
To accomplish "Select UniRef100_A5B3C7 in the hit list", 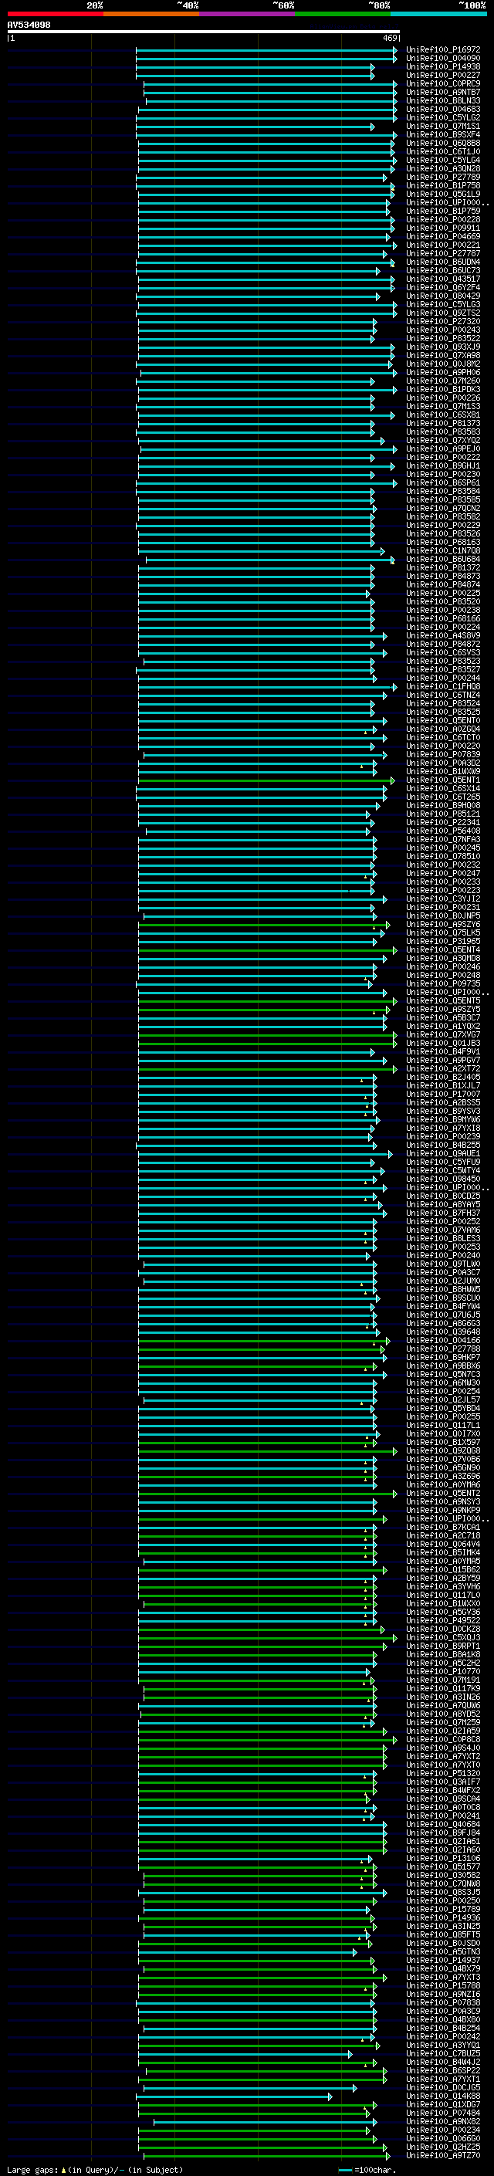I will coord(443,1018).
